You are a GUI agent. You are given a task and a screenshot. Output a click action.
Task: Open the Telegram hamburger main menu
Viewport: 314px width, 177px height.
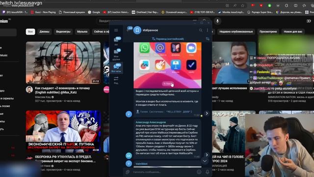(x=116, y=30)
